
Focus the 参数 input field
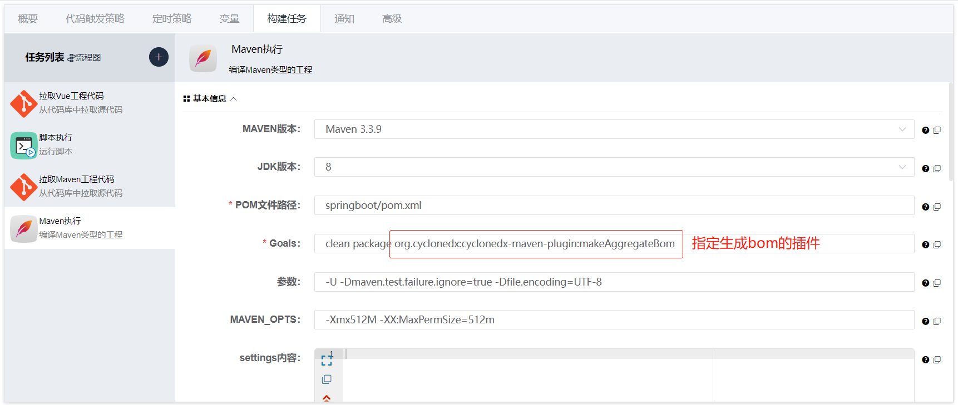(x=614, y=282)
